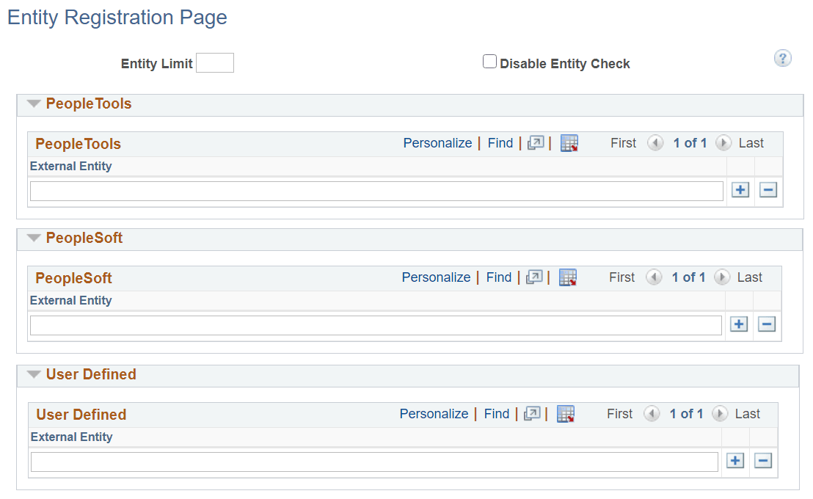The width and height of the screenshot is (813, 499).
Task: Collapse the PeopleTools section
Action: (x=33, y=103)
